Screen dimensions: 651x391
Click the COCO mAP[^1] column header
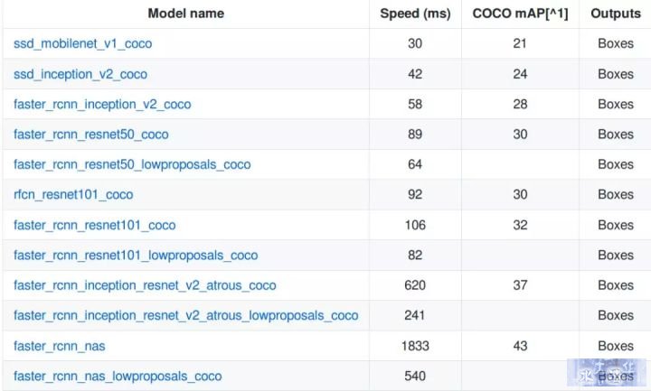(520, 14)
